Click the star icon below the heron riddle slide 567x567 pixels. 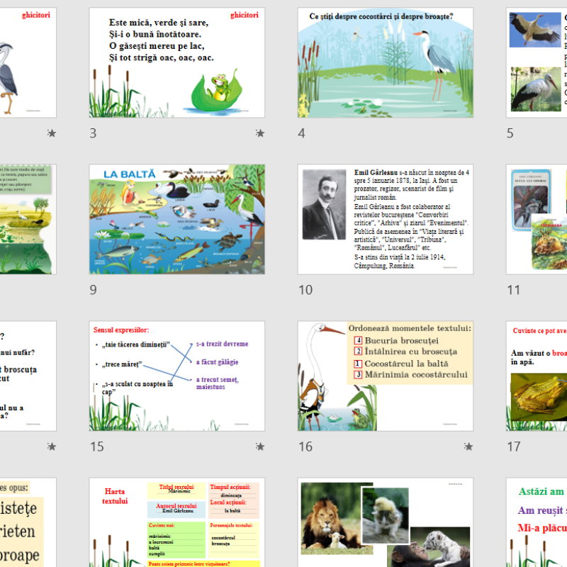(51, 133)
